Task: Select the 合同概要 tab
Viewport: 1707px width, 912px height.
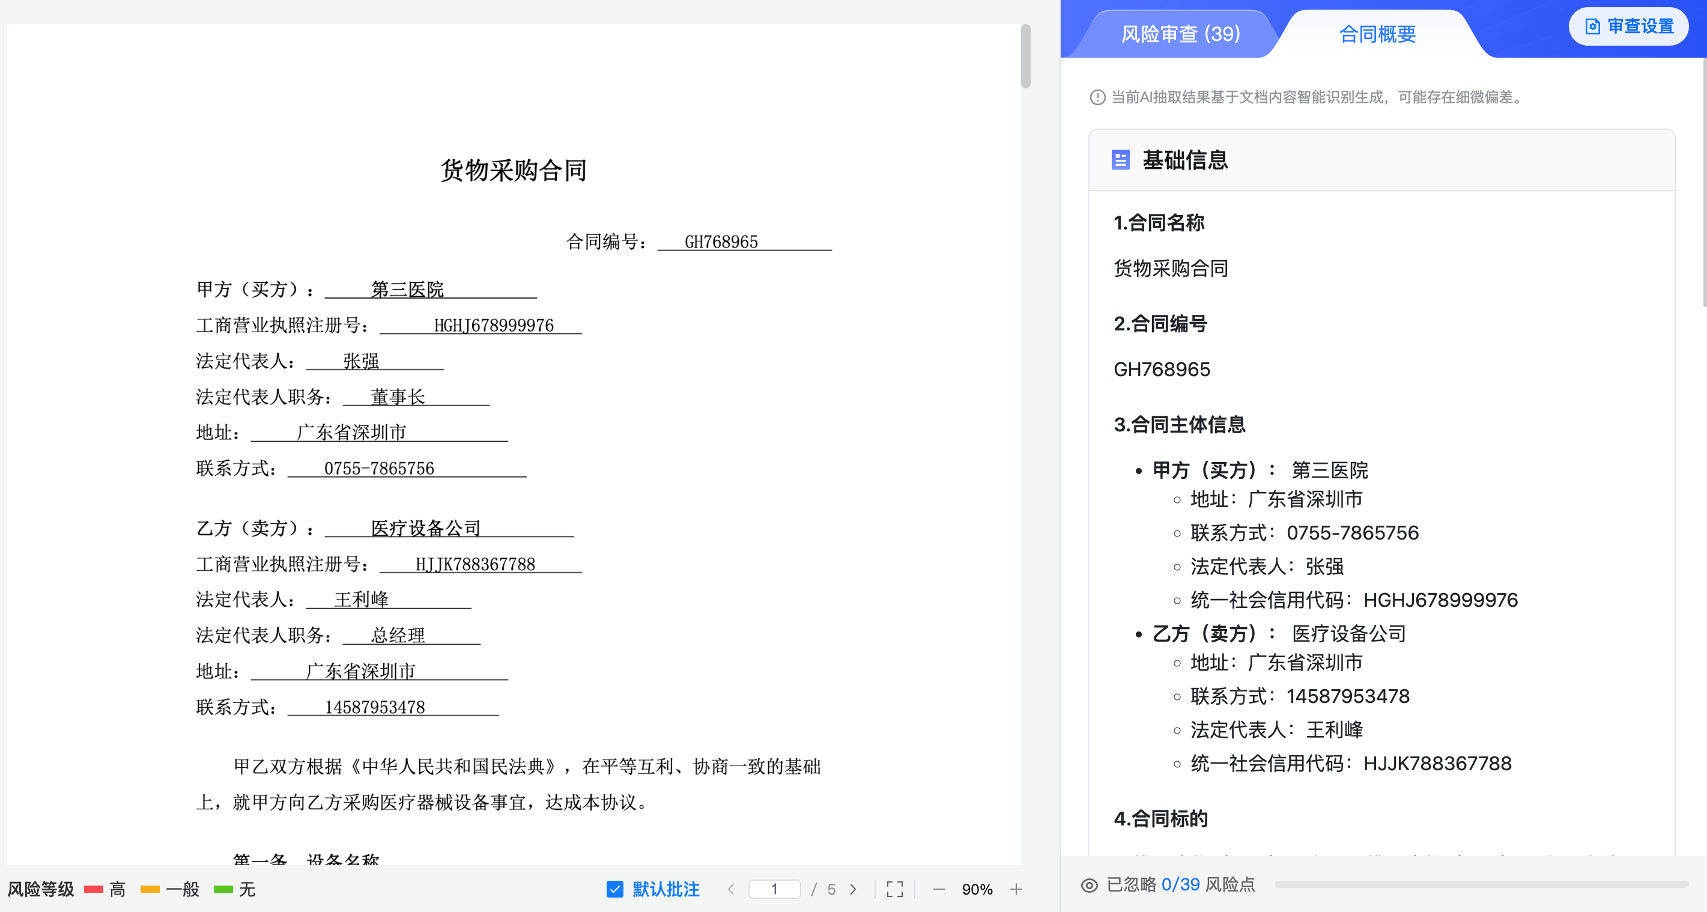Action: tap(1377, 34)
